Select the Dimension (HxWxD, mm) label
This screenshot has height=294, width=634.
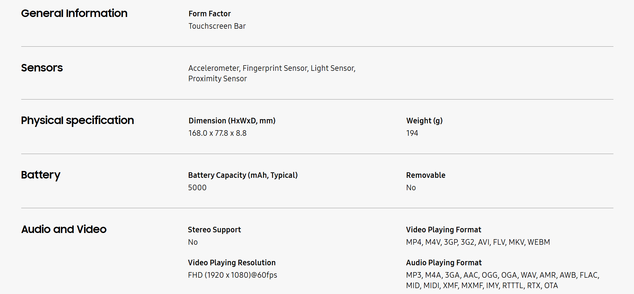(232, 121)
